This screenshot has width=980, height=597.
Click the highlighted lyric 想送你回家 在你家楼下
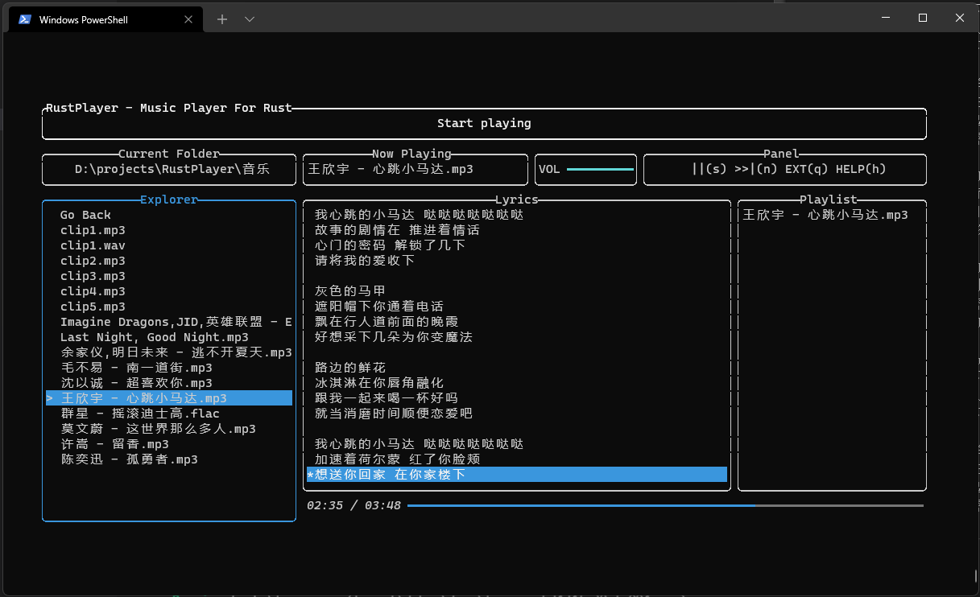pos(517,475)
